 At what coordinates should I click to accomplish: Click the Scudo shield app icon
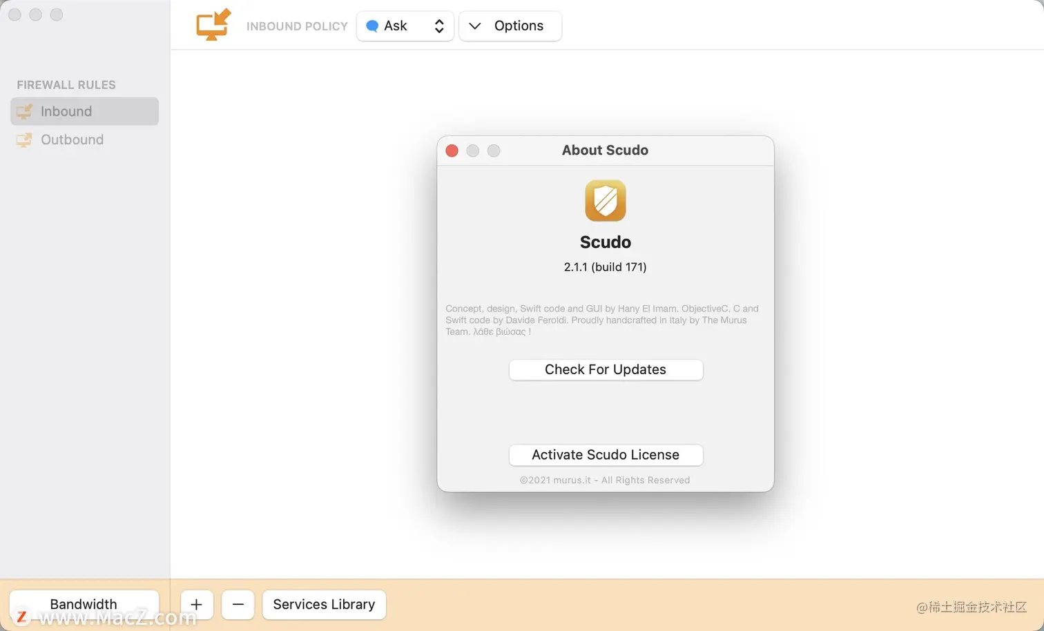pos(606,200)
